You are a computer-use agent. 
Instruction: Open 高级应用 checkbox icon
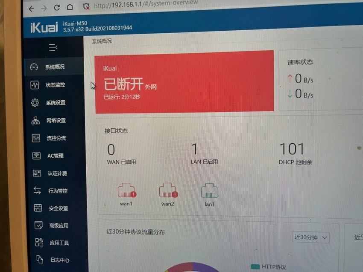point(38,225)
